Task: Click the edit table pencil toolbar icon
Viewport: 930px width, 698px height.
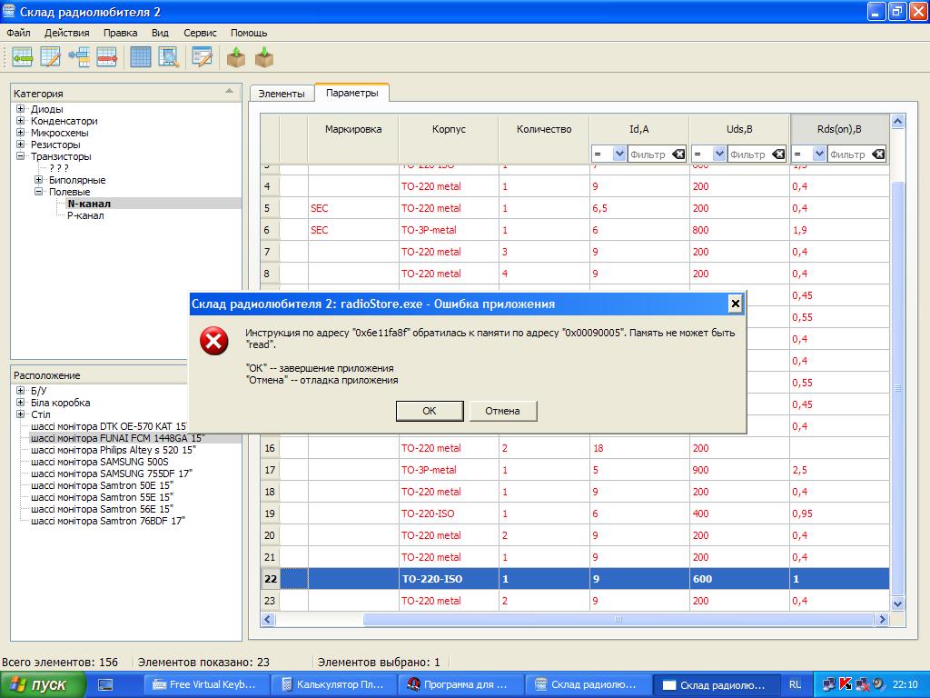Action: (51, 57)
